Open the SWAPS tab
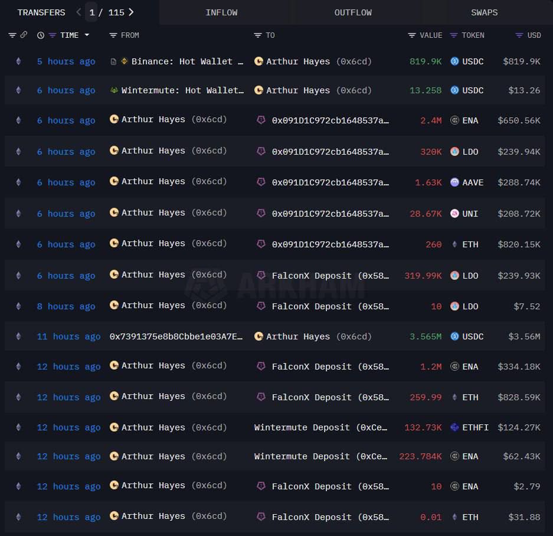This screenshot has height=536, width=553. pos(484,12)
